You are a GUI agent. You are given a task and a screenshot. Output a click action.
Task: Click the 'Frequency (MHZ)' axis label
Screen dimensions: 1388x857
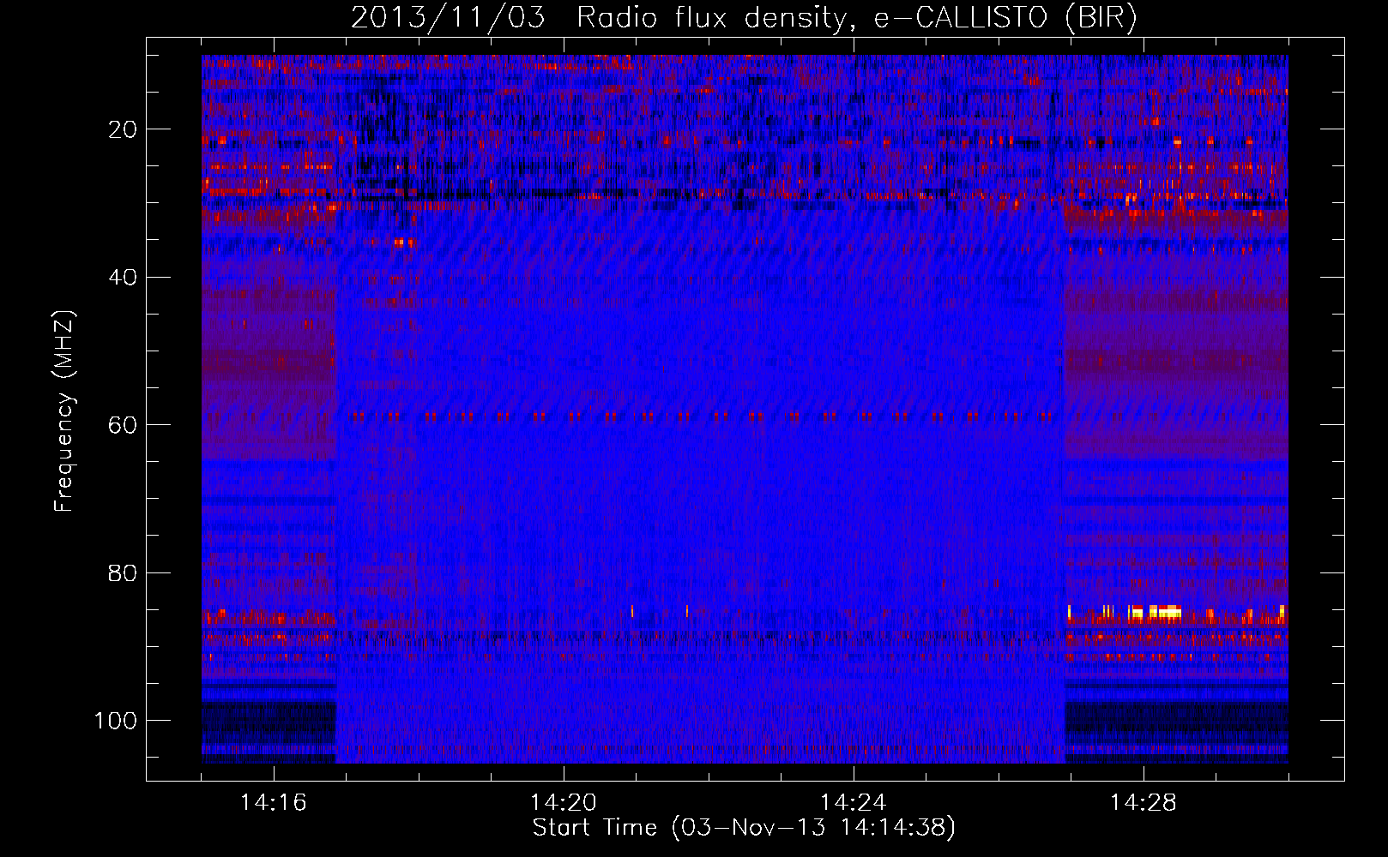[x=64, y=411]
